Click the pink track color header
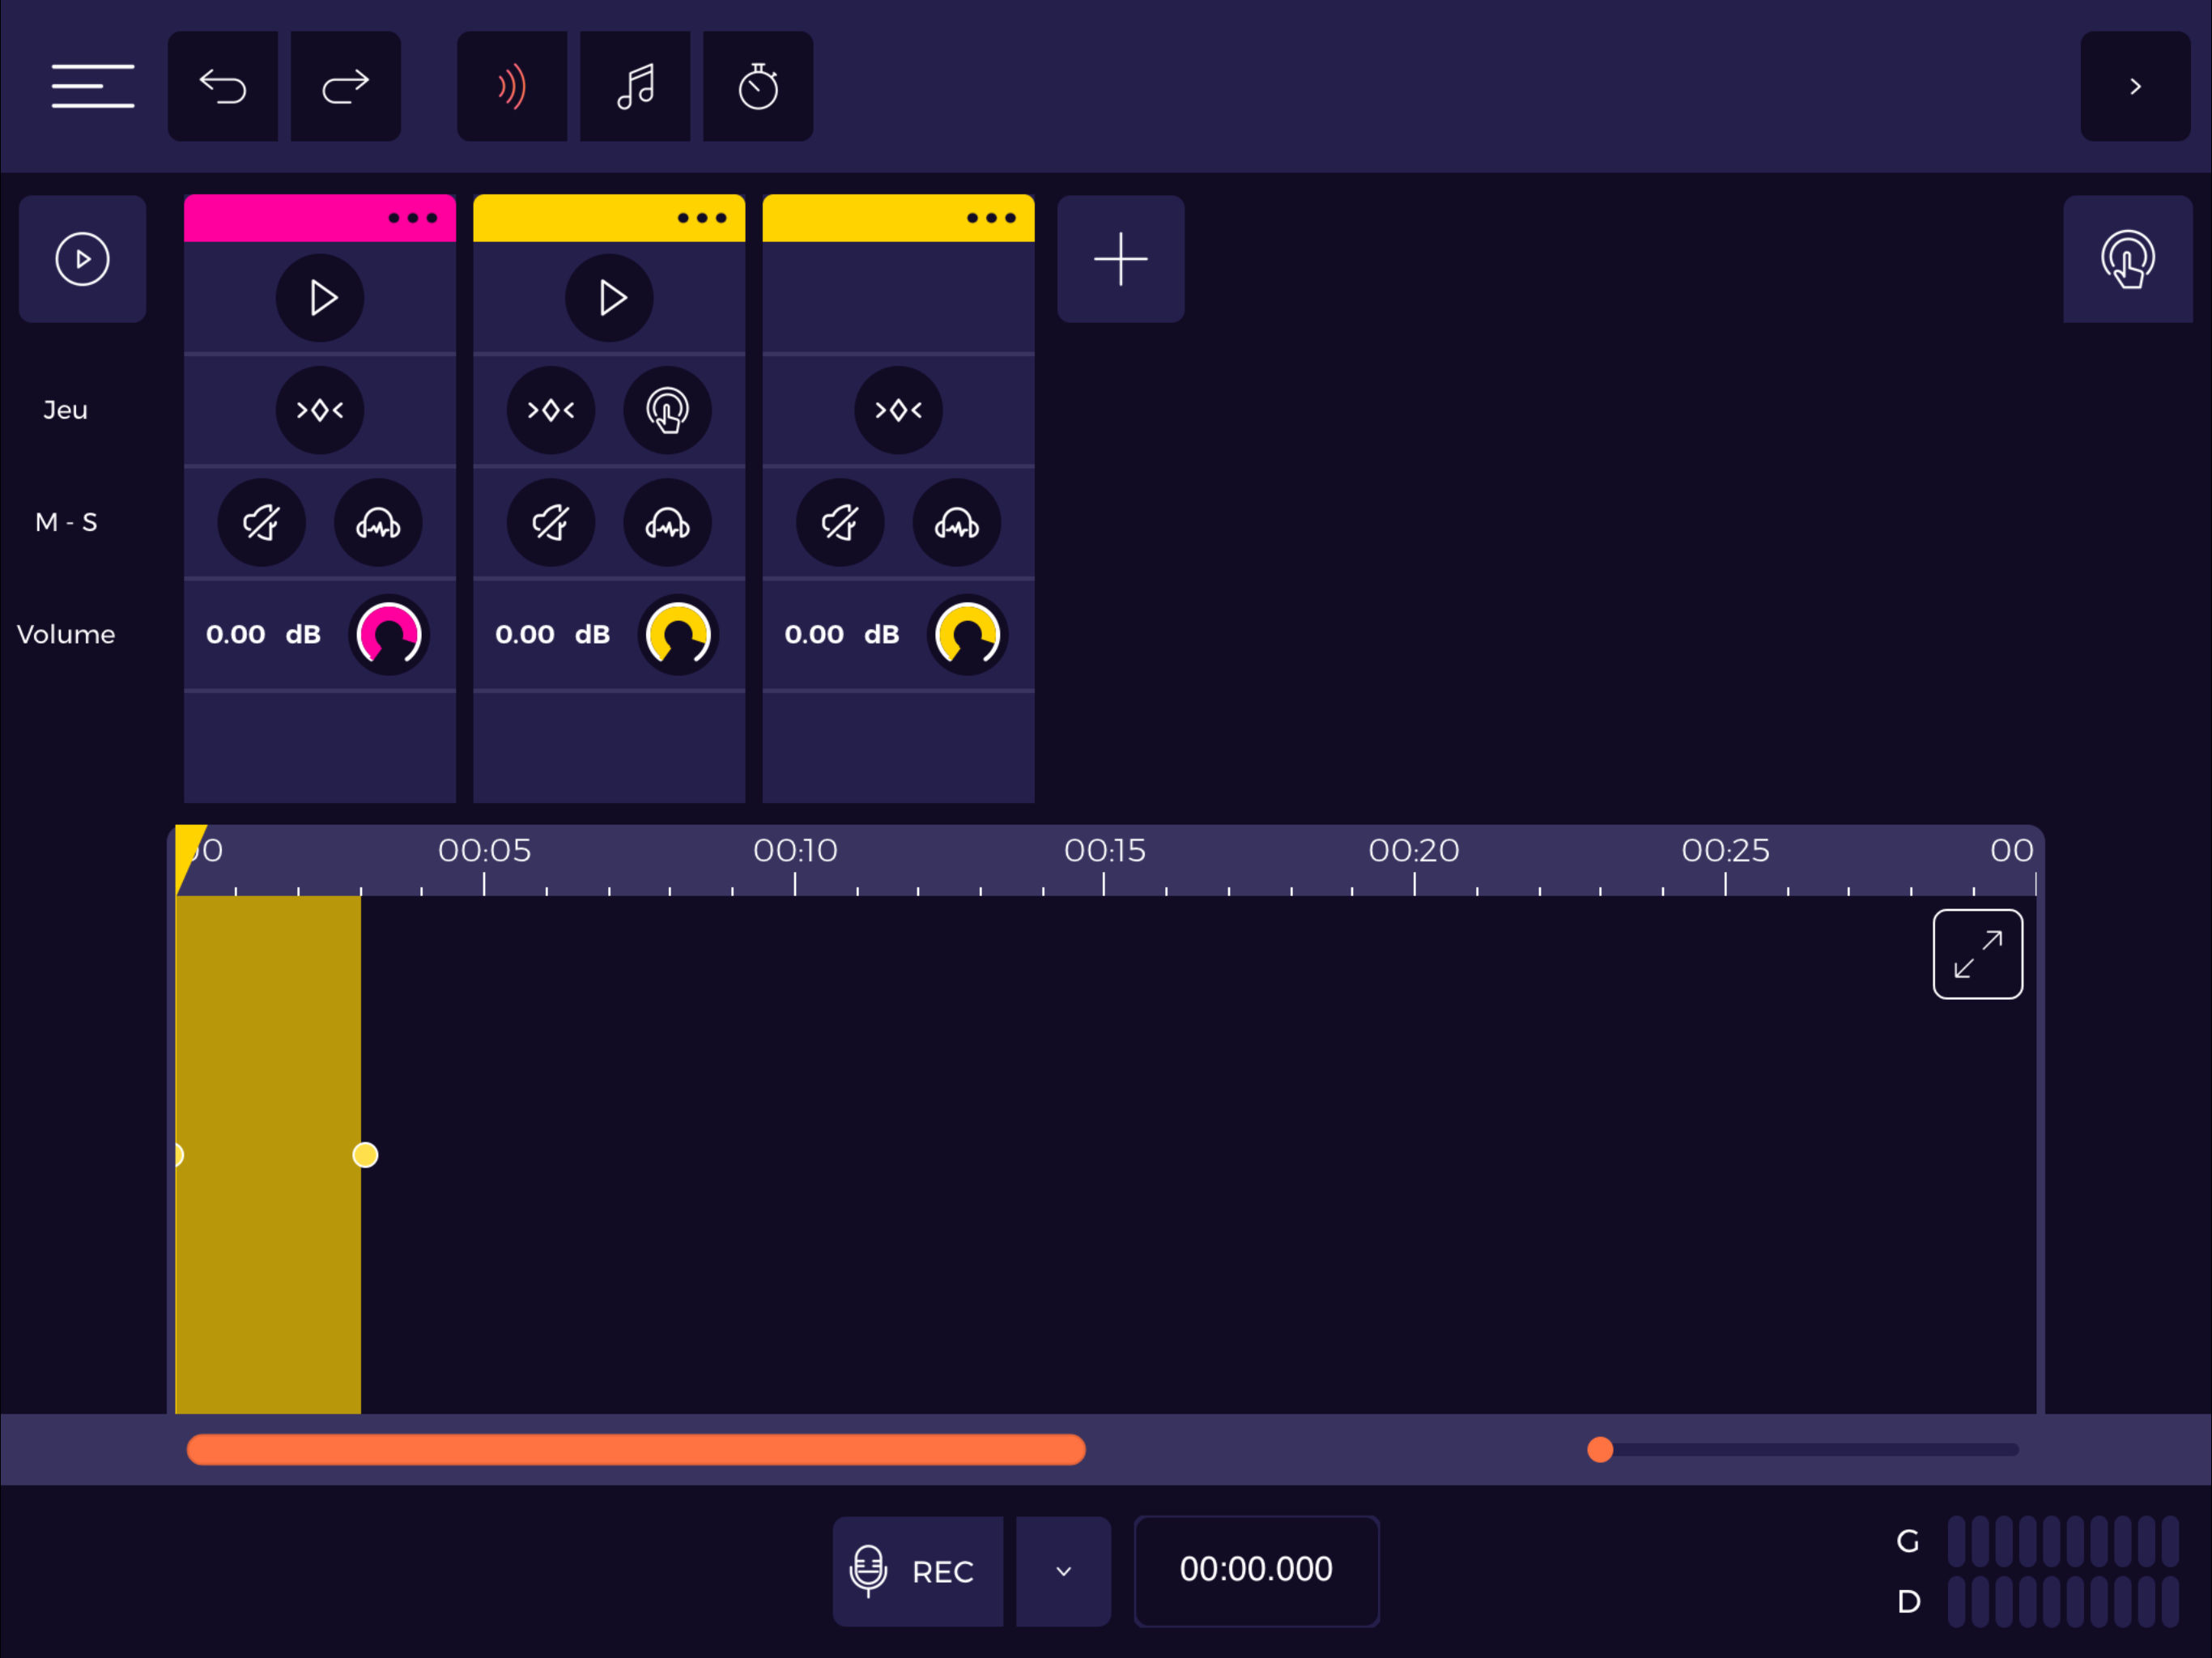 (x=320, y=218)
